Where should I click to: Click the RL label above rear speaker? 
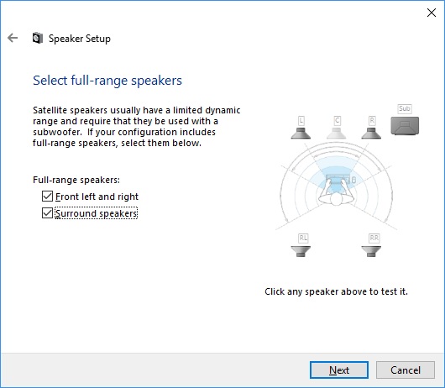[303, 238]
